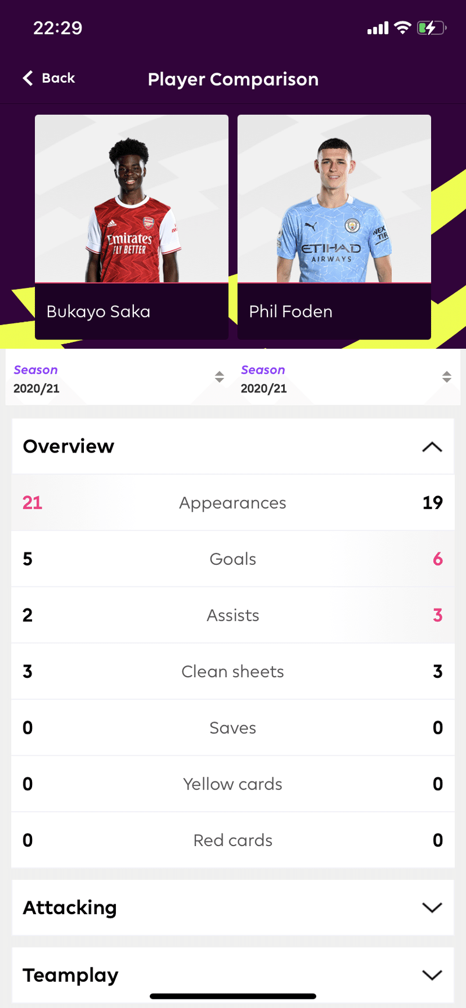Tap the Bukayo Saka name label
This screenshot has height=1008, width=466.
pos(98,312)
